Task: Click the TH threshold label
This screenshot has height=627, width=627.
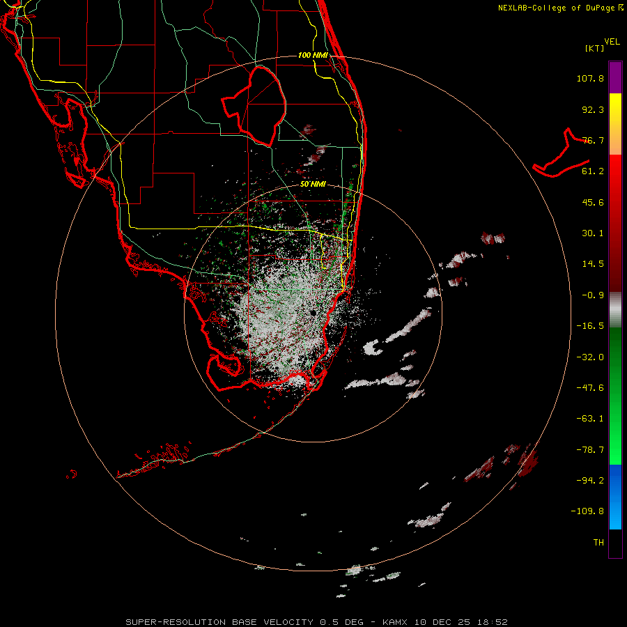Action: pyautogui.click(x=598, y=543)
